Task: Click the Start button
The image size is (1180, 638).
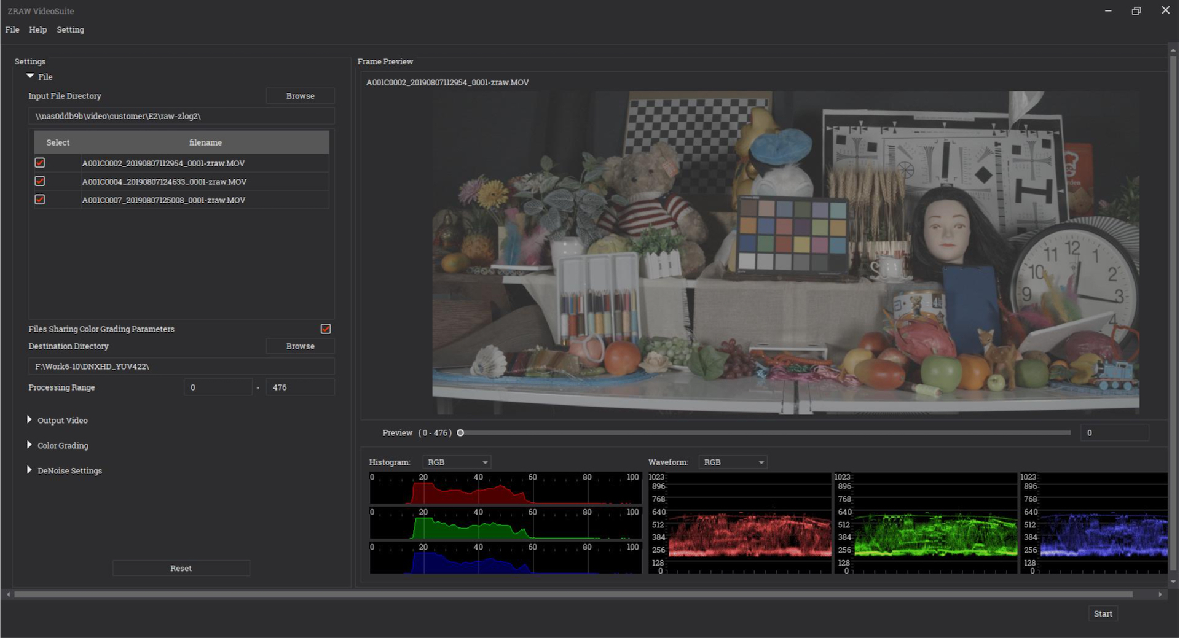Action: tap(1103, 613)
